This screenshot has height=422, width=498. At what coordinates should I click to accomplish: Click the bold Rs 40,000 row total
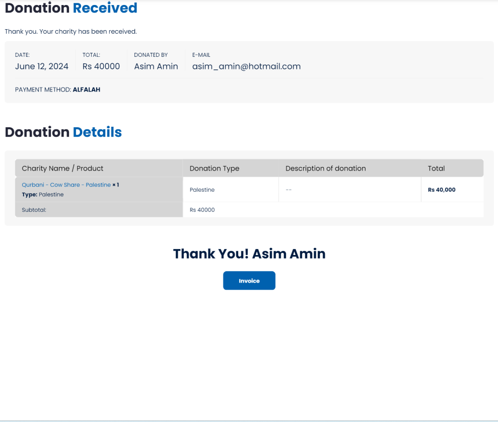coord(442,190)
